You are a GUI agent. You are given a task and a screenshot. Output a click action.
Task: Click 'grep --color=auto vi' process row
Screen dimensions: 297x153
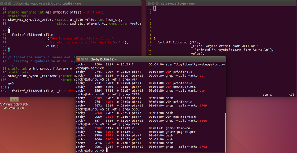139,75
